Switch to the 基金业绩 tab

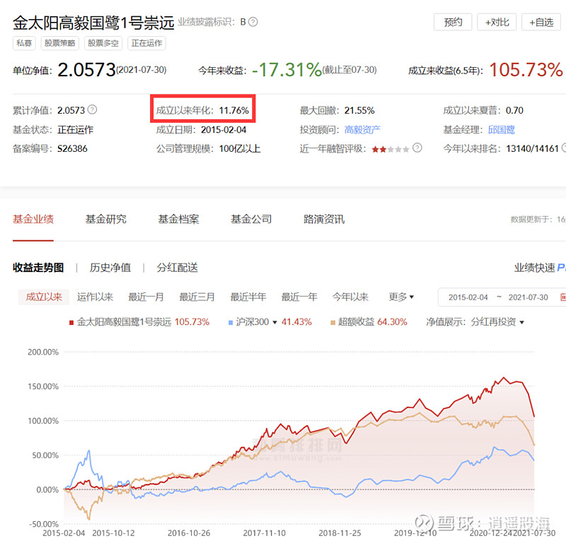pos(33,219)
